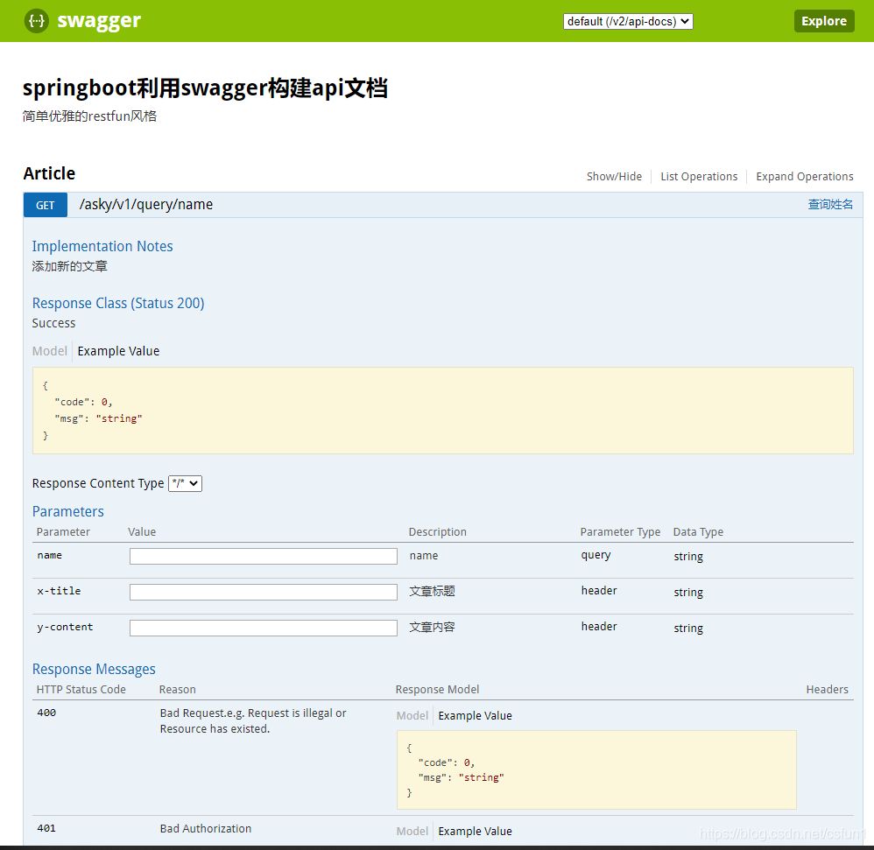Focus the name parameter value field
Image resolution: width=874 pixels, height=850 pixels.
coord(263,556)
